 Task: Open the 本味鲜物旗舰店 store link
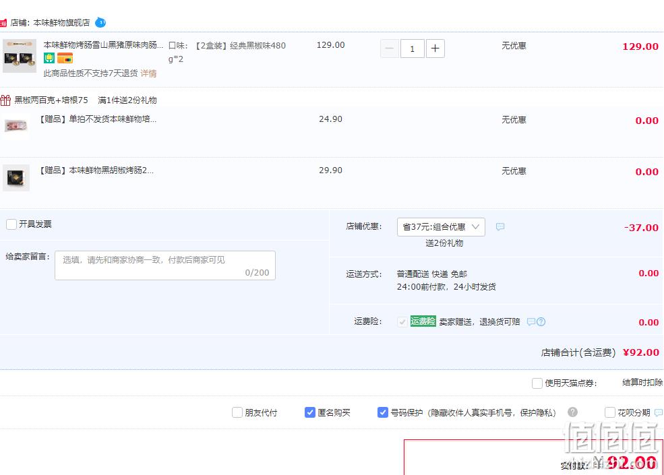(61, 22)
